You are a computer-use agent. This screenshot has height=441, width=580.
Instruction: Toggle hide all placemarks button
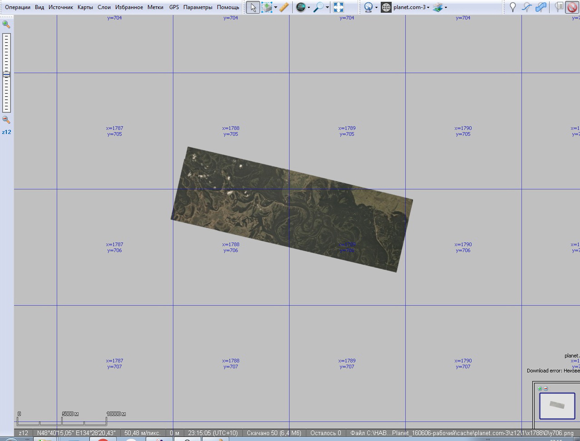point(572,7)
